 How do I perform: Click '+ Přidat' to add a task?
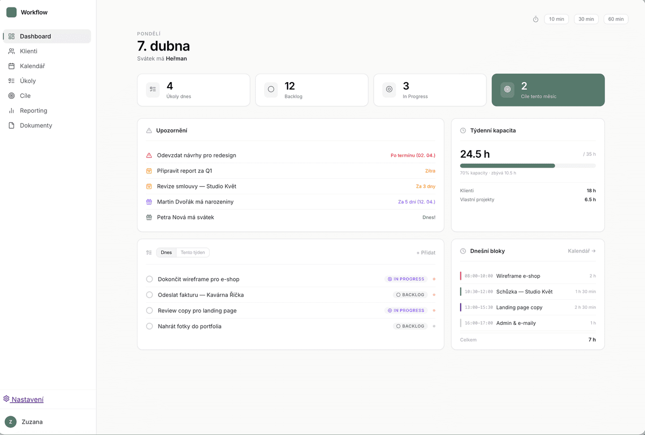point(425,252)
